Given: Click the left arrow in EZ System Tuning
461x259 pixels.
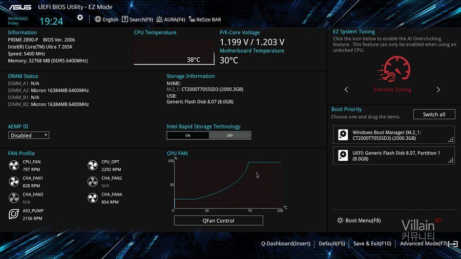Looking at the screenshot, I should click(x=346, y=90).
